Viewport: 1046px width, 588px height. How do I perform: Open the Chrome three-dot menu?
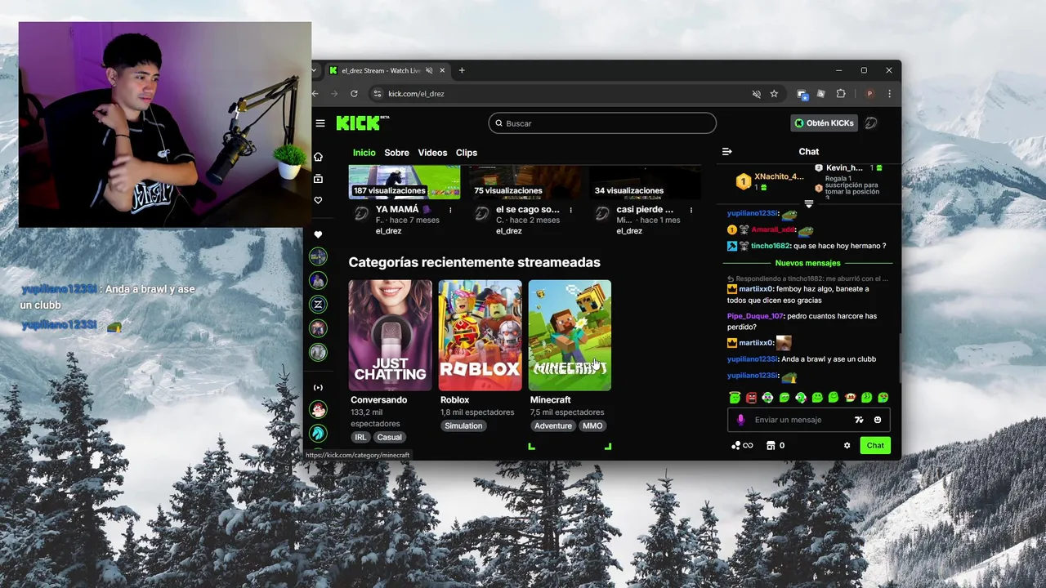[889, 94]
